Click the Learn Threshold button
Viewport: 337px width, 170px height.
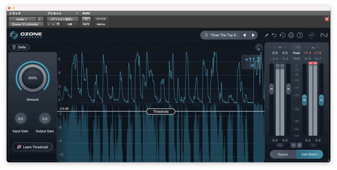[33, 147]
